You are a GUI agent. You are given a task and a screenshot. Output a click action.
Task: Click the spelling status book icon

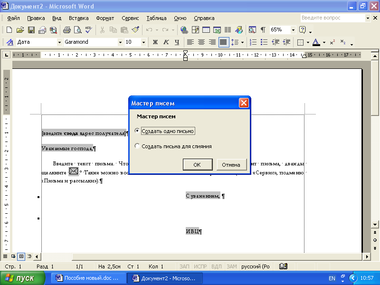click(283, 266)
